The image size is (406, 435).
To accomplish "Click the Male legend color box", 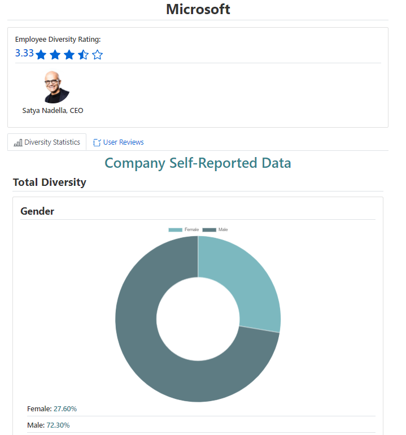I will [209, 230].
